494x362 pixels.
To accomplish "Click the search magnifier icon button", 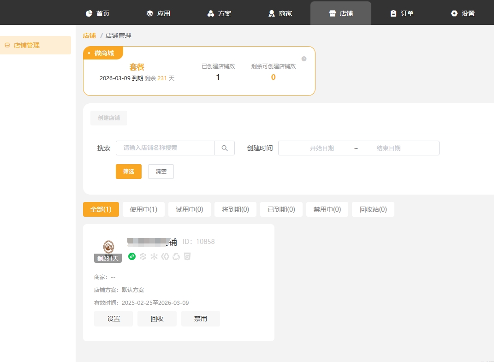I will (x=225, y=148).
